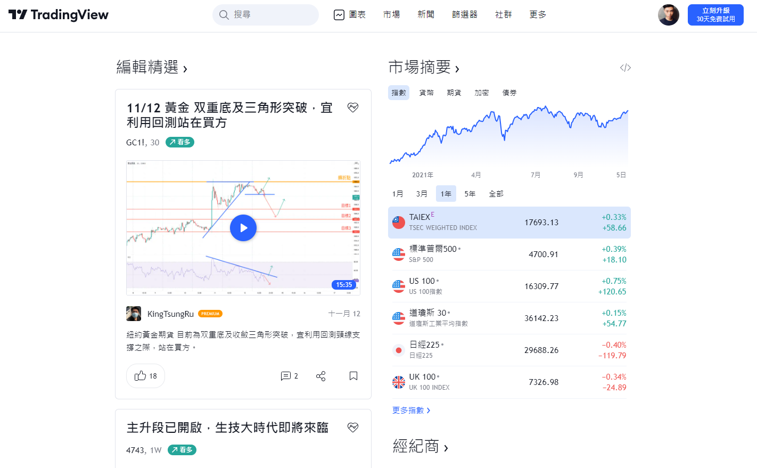Open KingTsungRu author profile name
757x468 pixels.
[170, 314]
